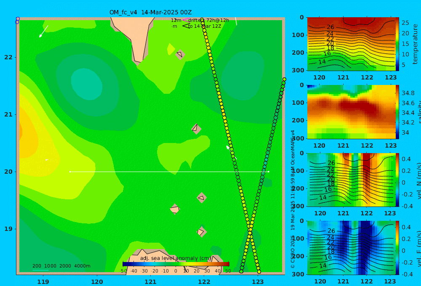This screenshot has width=421, height=286.
Task: Click the latitude label "19" on the left axis
Action: pos(8,229)
